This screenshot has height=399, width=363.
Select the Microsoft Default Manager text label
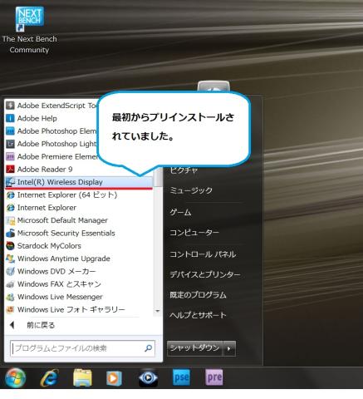coord(62,220)
